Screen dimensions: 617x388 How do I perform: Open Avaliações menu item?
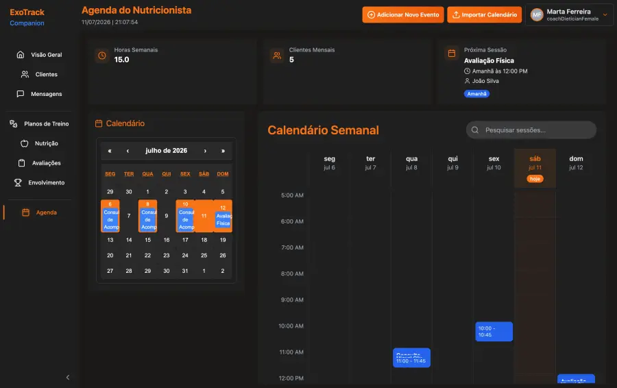39,163
